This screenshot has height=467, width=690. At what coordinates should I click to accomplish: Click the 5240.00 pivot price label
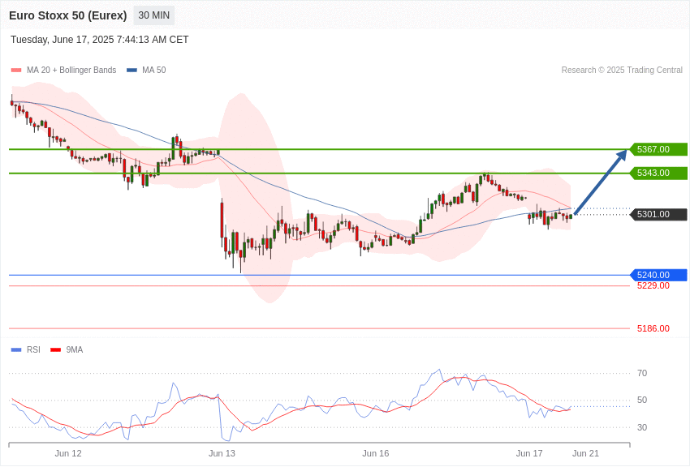pyautogui.click(x=659, y=275)
